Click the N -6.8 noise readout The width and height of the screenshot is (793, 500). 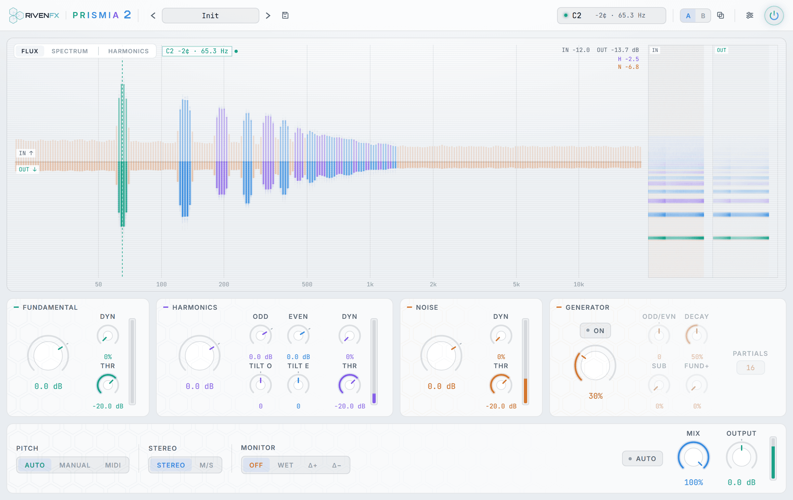(628, 67)
